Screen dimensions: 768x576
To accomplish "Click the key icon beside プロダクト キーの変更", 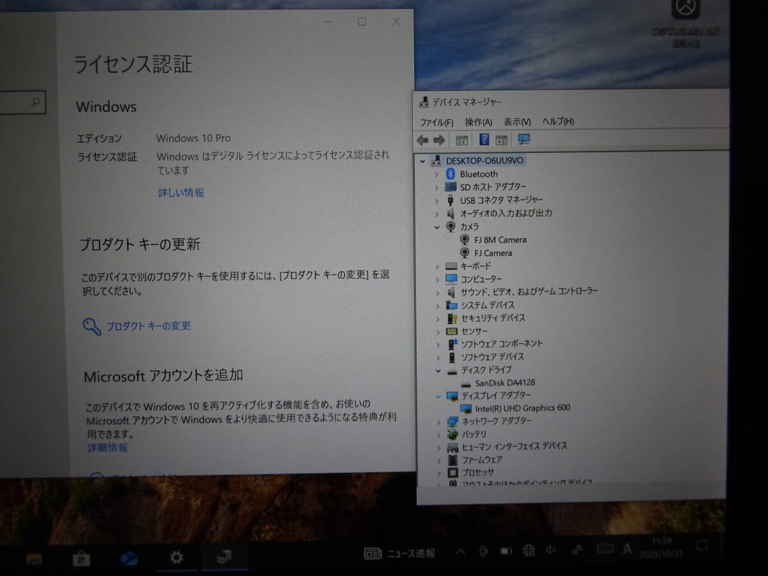I will coord(92,326).
